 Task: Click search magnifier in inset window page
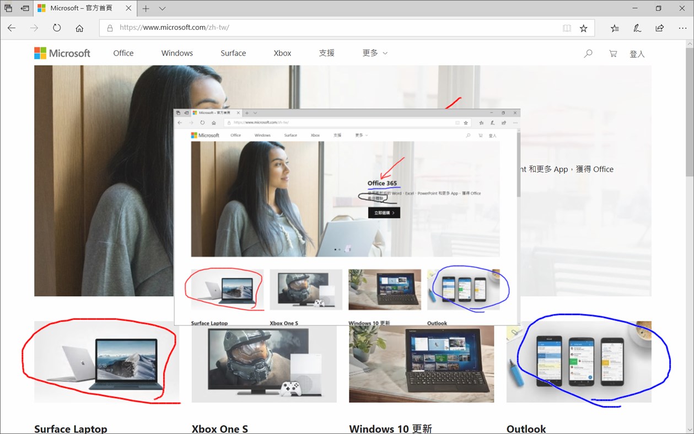pos(468,135)
